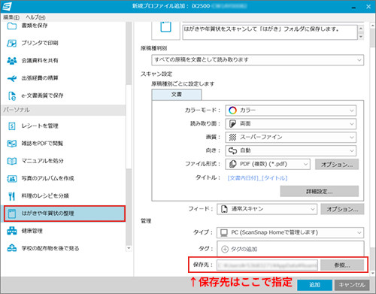Screen dimensions: 376x294
Task: Click the PC monitor icon in タイプ field
Action: pos(224,232)
